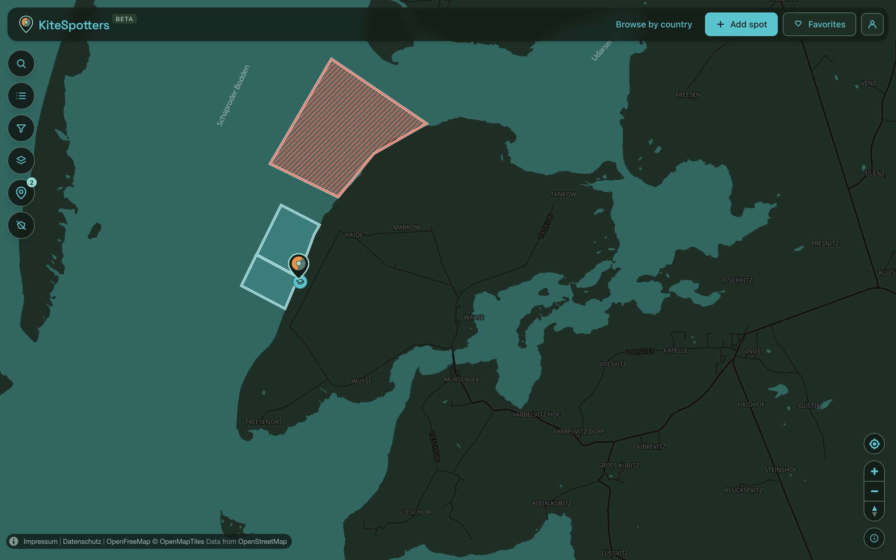Click the WAASE village label
Screen dimensions: 896x560
474,318
